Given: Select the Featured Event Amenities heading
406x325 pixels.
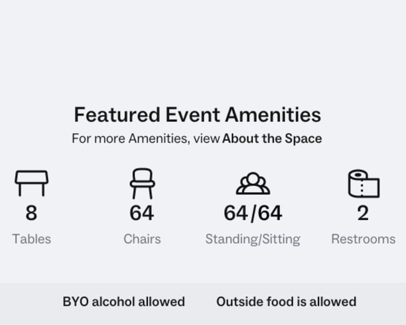Looking at the screenshot, I should click(197, 115).
